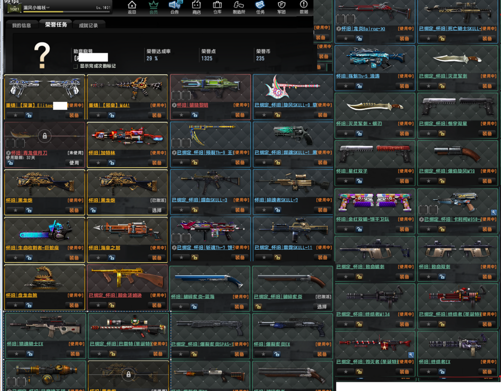This screenshot has height=391, width=501.
Task: Enable the 显示完成次数标记 checkbox
Action: 76,66
